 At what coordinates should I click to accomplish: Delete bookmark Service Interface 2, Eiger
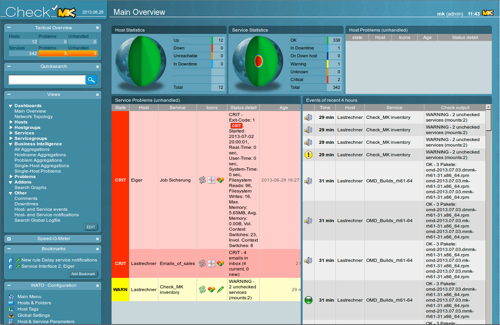pos(11,266)
